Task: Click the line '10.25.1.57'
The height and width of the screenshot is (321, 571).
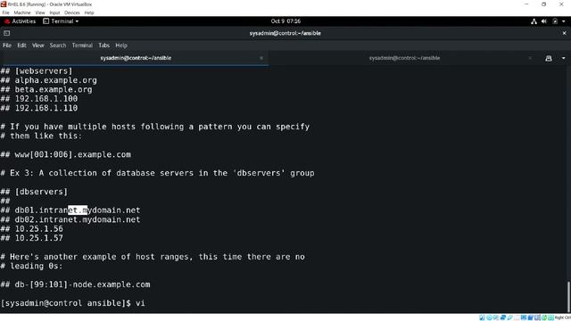Action: tap(39, 238)
